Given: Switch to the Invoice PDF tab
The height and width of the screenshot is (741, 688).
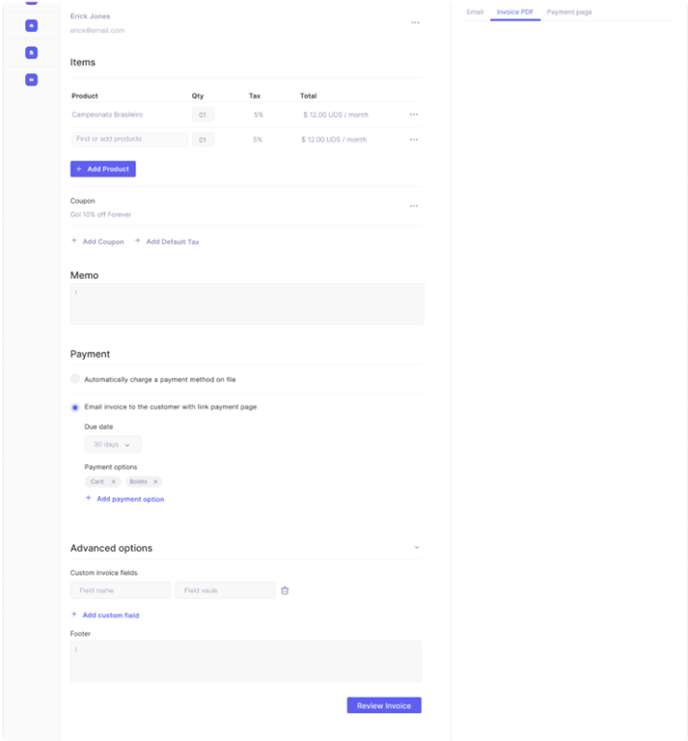Looking at the screenshot, I should tap(514, 12).
